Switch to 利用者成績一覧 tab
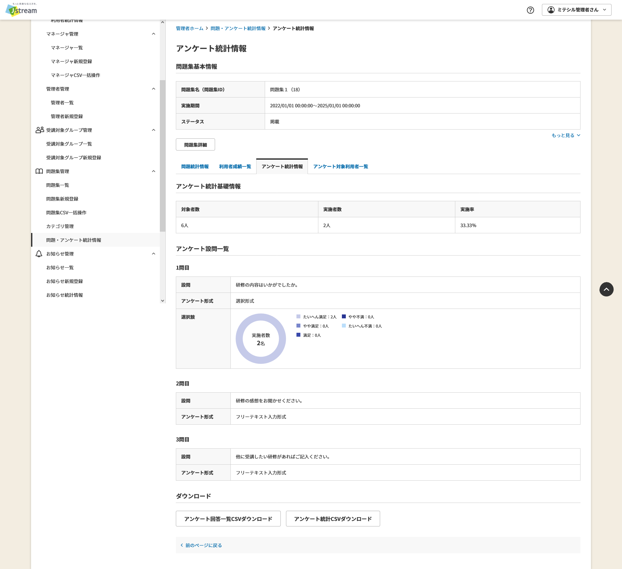This screenshot has height=569, width=622. [x=235, y=167]
